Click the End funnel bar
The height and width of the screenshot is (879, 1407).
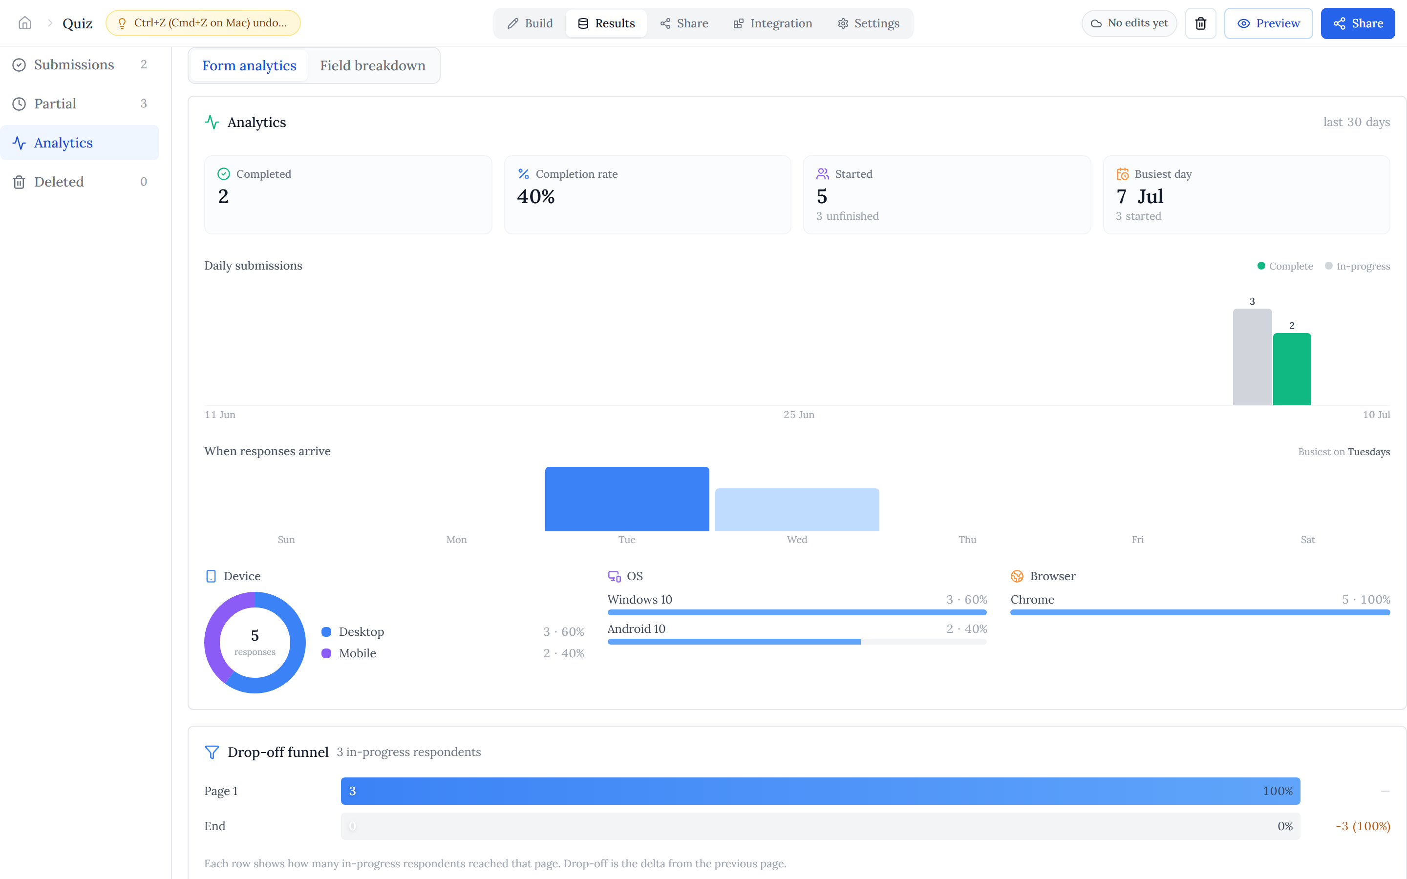point(820,826)
